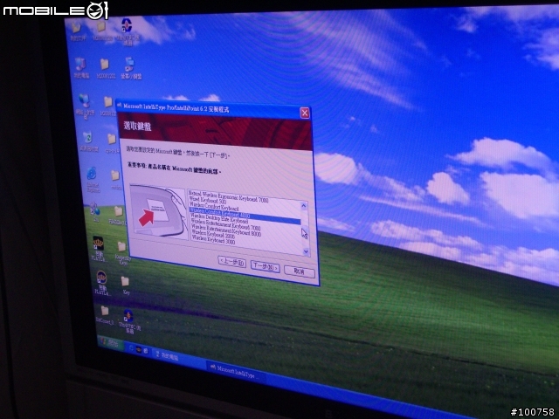Open the Recycle Bin desktop icon

point(87,141)
